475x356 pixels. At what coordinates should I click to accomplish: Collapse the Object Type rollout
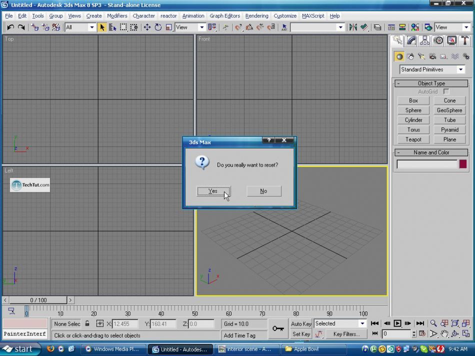point(431,83)
